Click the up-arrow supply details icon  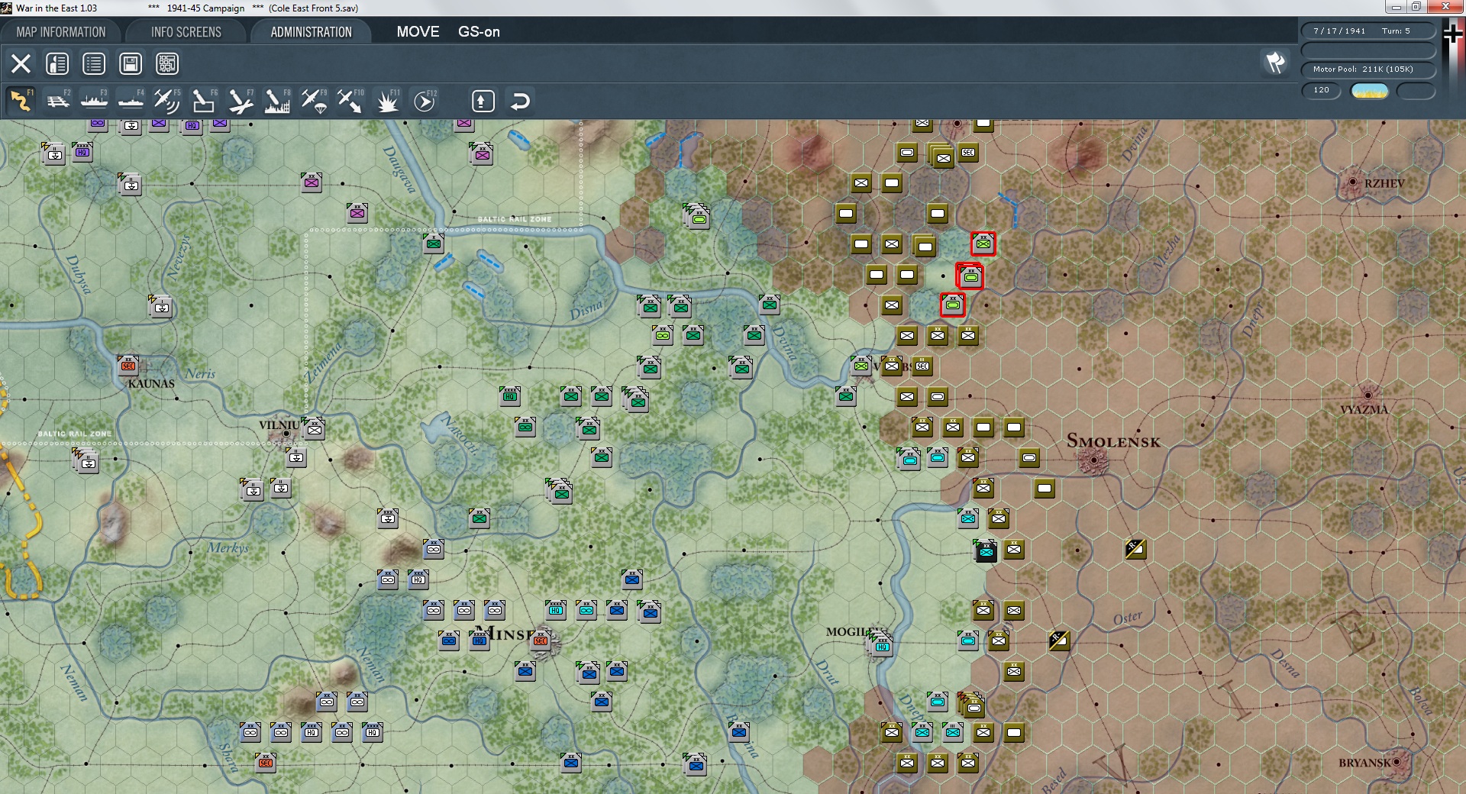point(483,101)
